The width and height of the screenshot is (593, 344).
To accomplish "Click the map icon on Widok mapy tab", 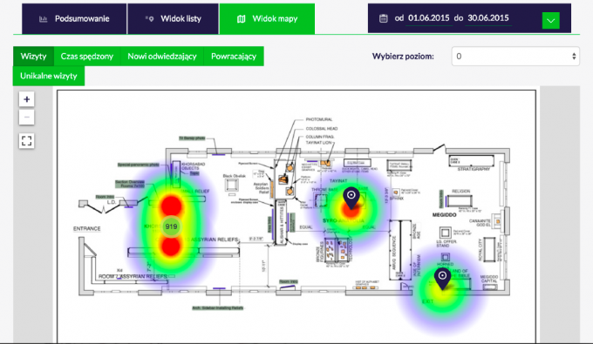I will pos(241,19).
